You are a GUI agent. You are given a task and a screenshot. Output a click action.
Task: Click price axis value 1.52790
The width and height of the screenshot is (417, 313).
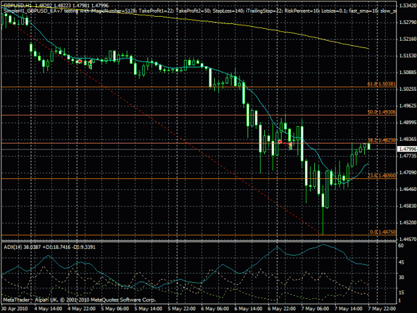coord(408,22)
